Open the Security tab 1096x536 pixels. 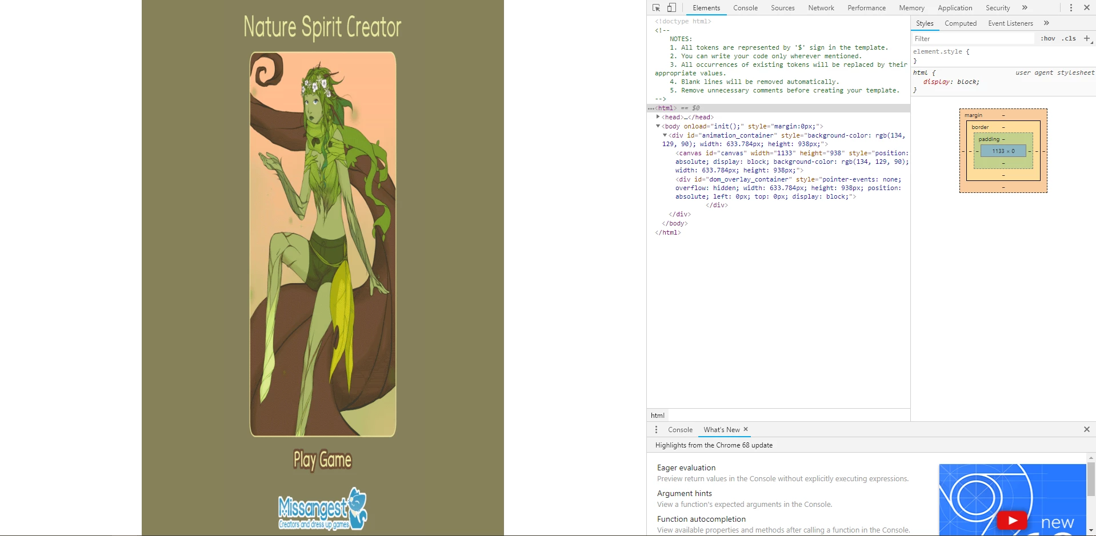pyautogui.click(x=998, y=8)
